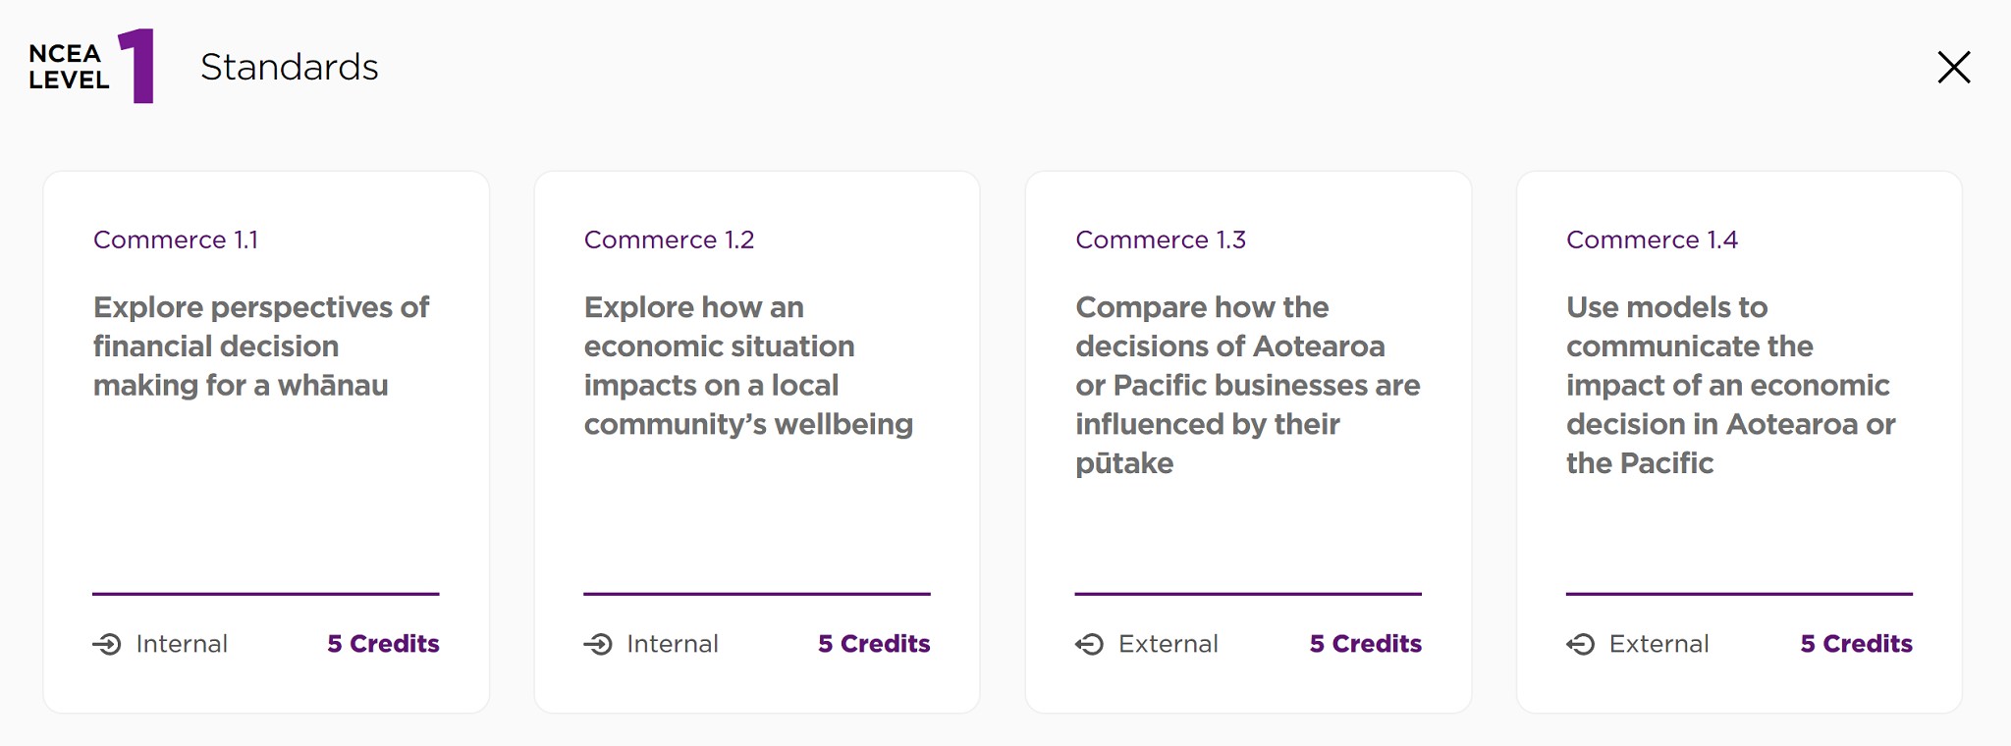
Task: Open the Commerce 1.3 standard link
Action: click(x=1160, y=240)
